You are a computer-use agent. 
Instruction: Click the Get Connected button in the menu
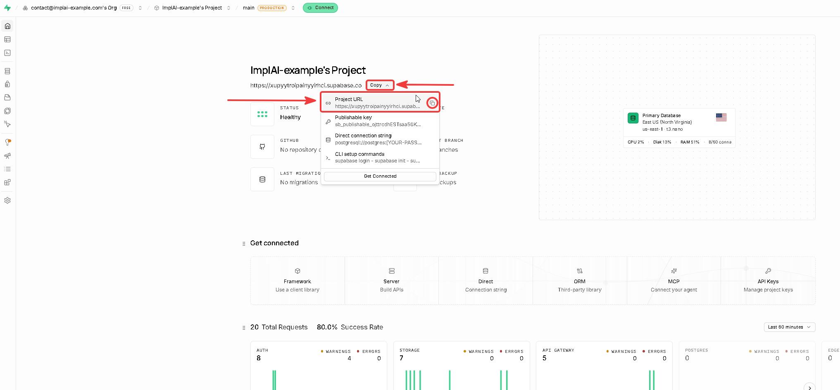tap(380, 176)
